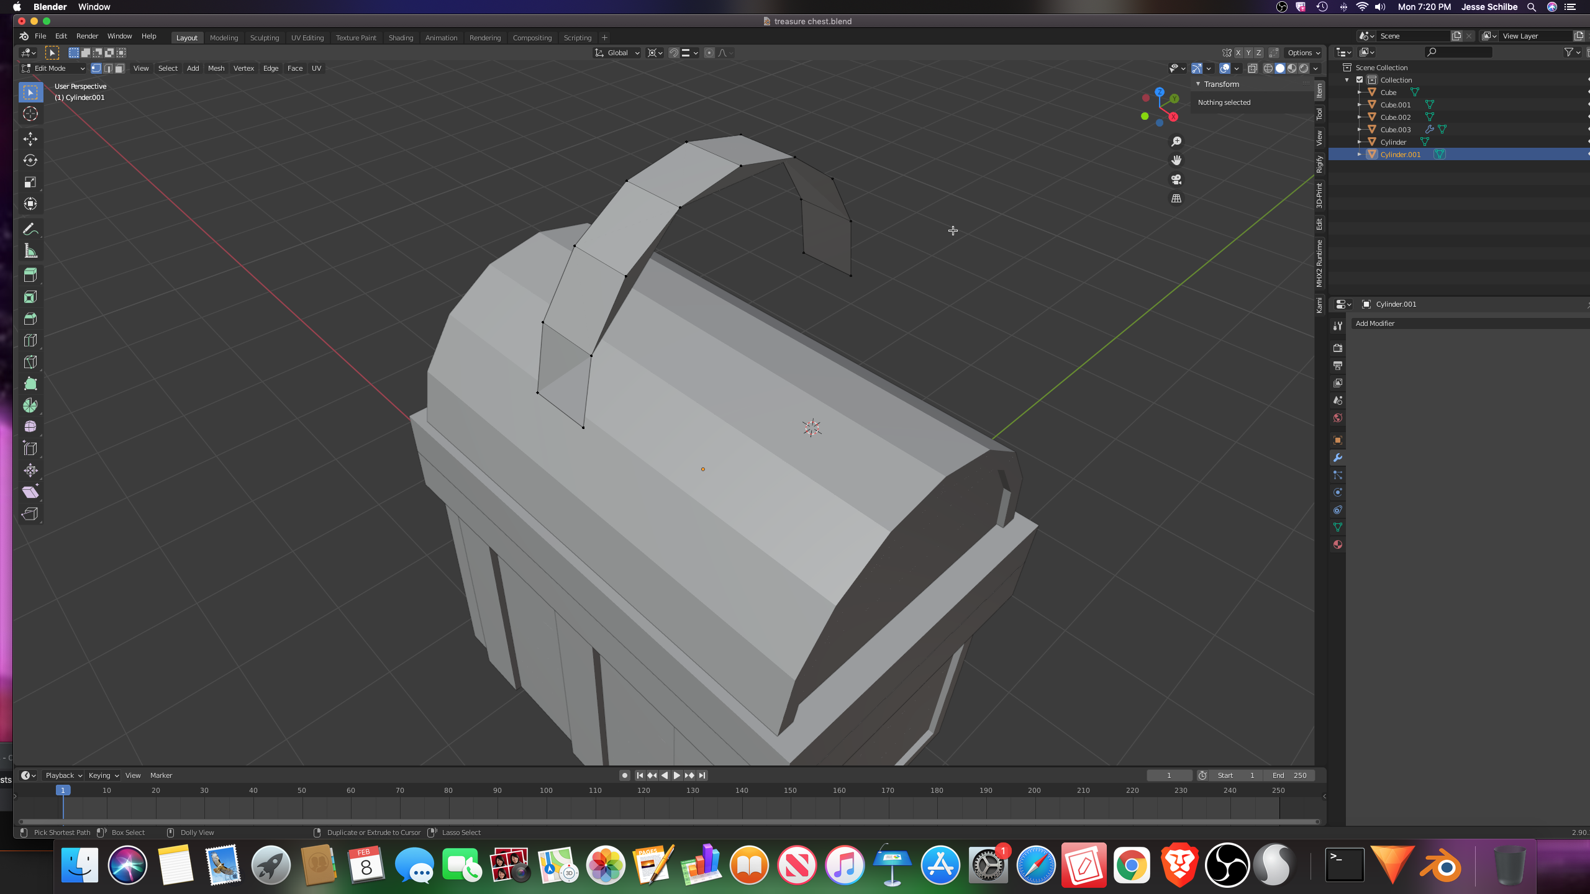Click the Add Modifier button
The image size is (1590, 894).
tap(1470, 323)
